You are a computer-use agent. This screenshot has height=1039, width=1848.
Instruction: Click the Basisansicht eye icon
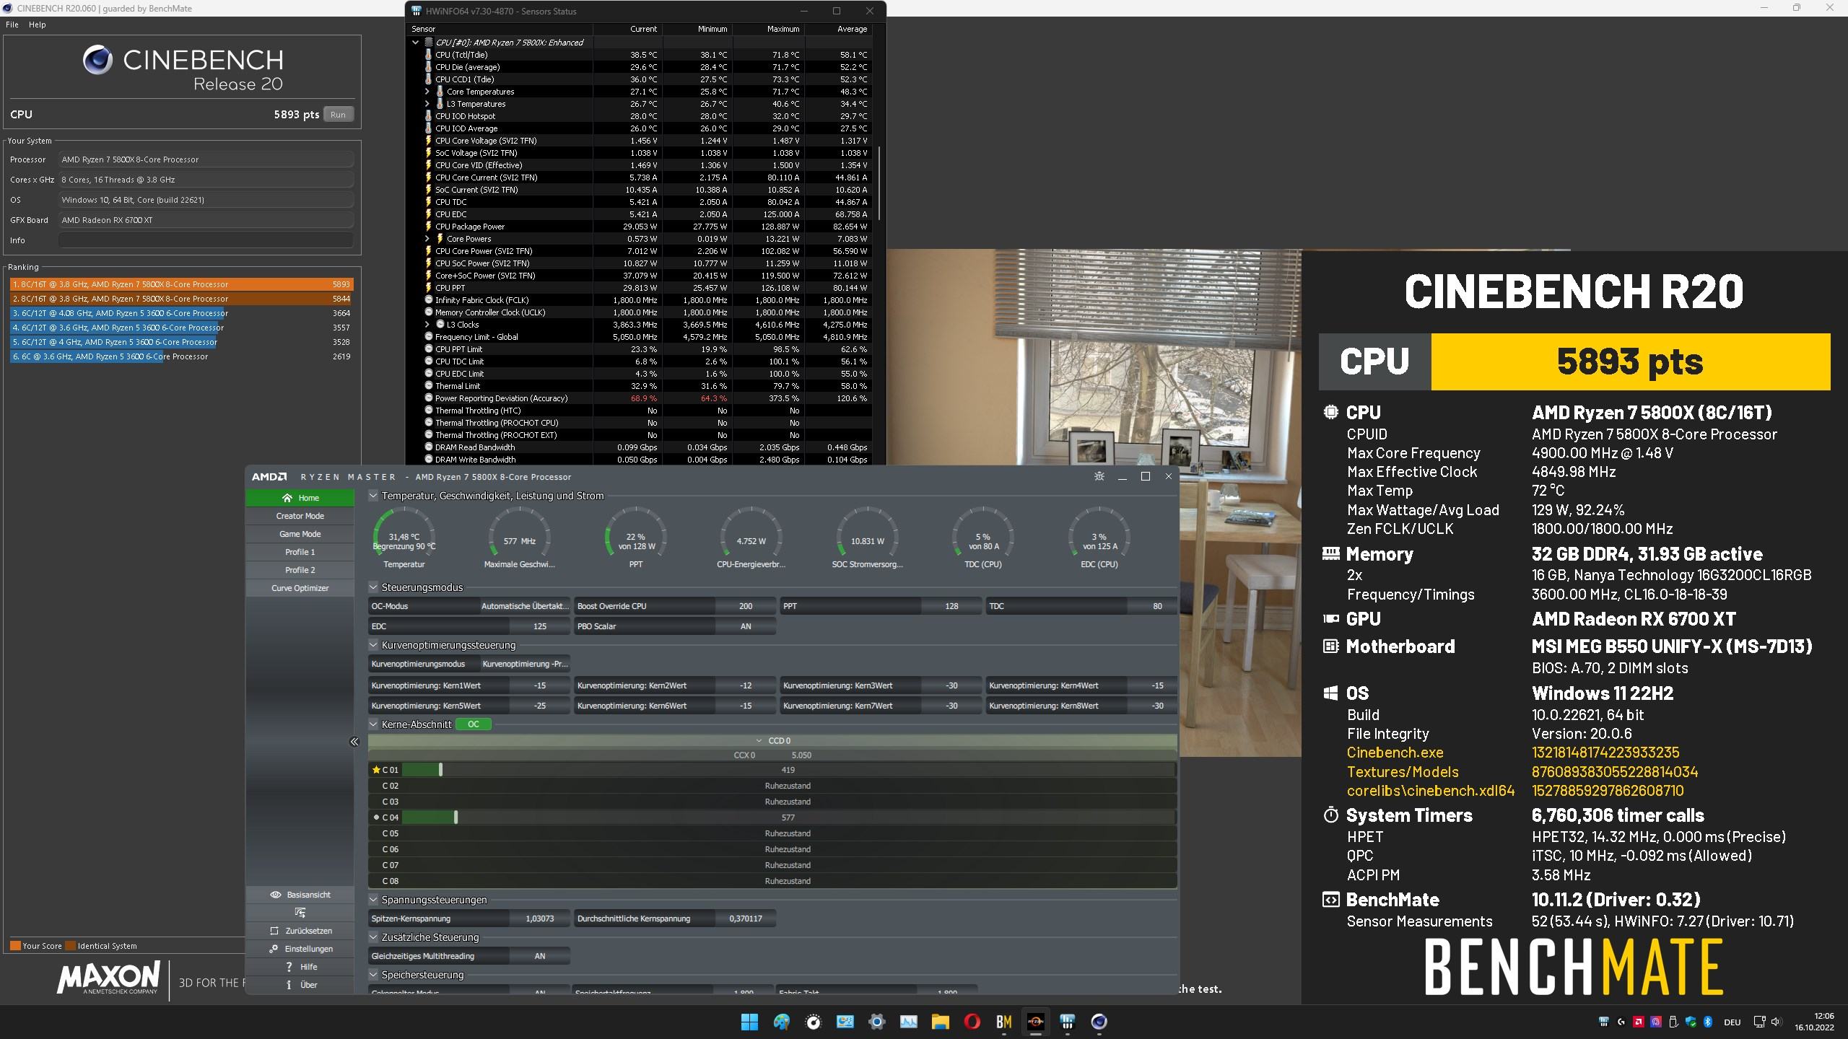[x=275, y=895]
